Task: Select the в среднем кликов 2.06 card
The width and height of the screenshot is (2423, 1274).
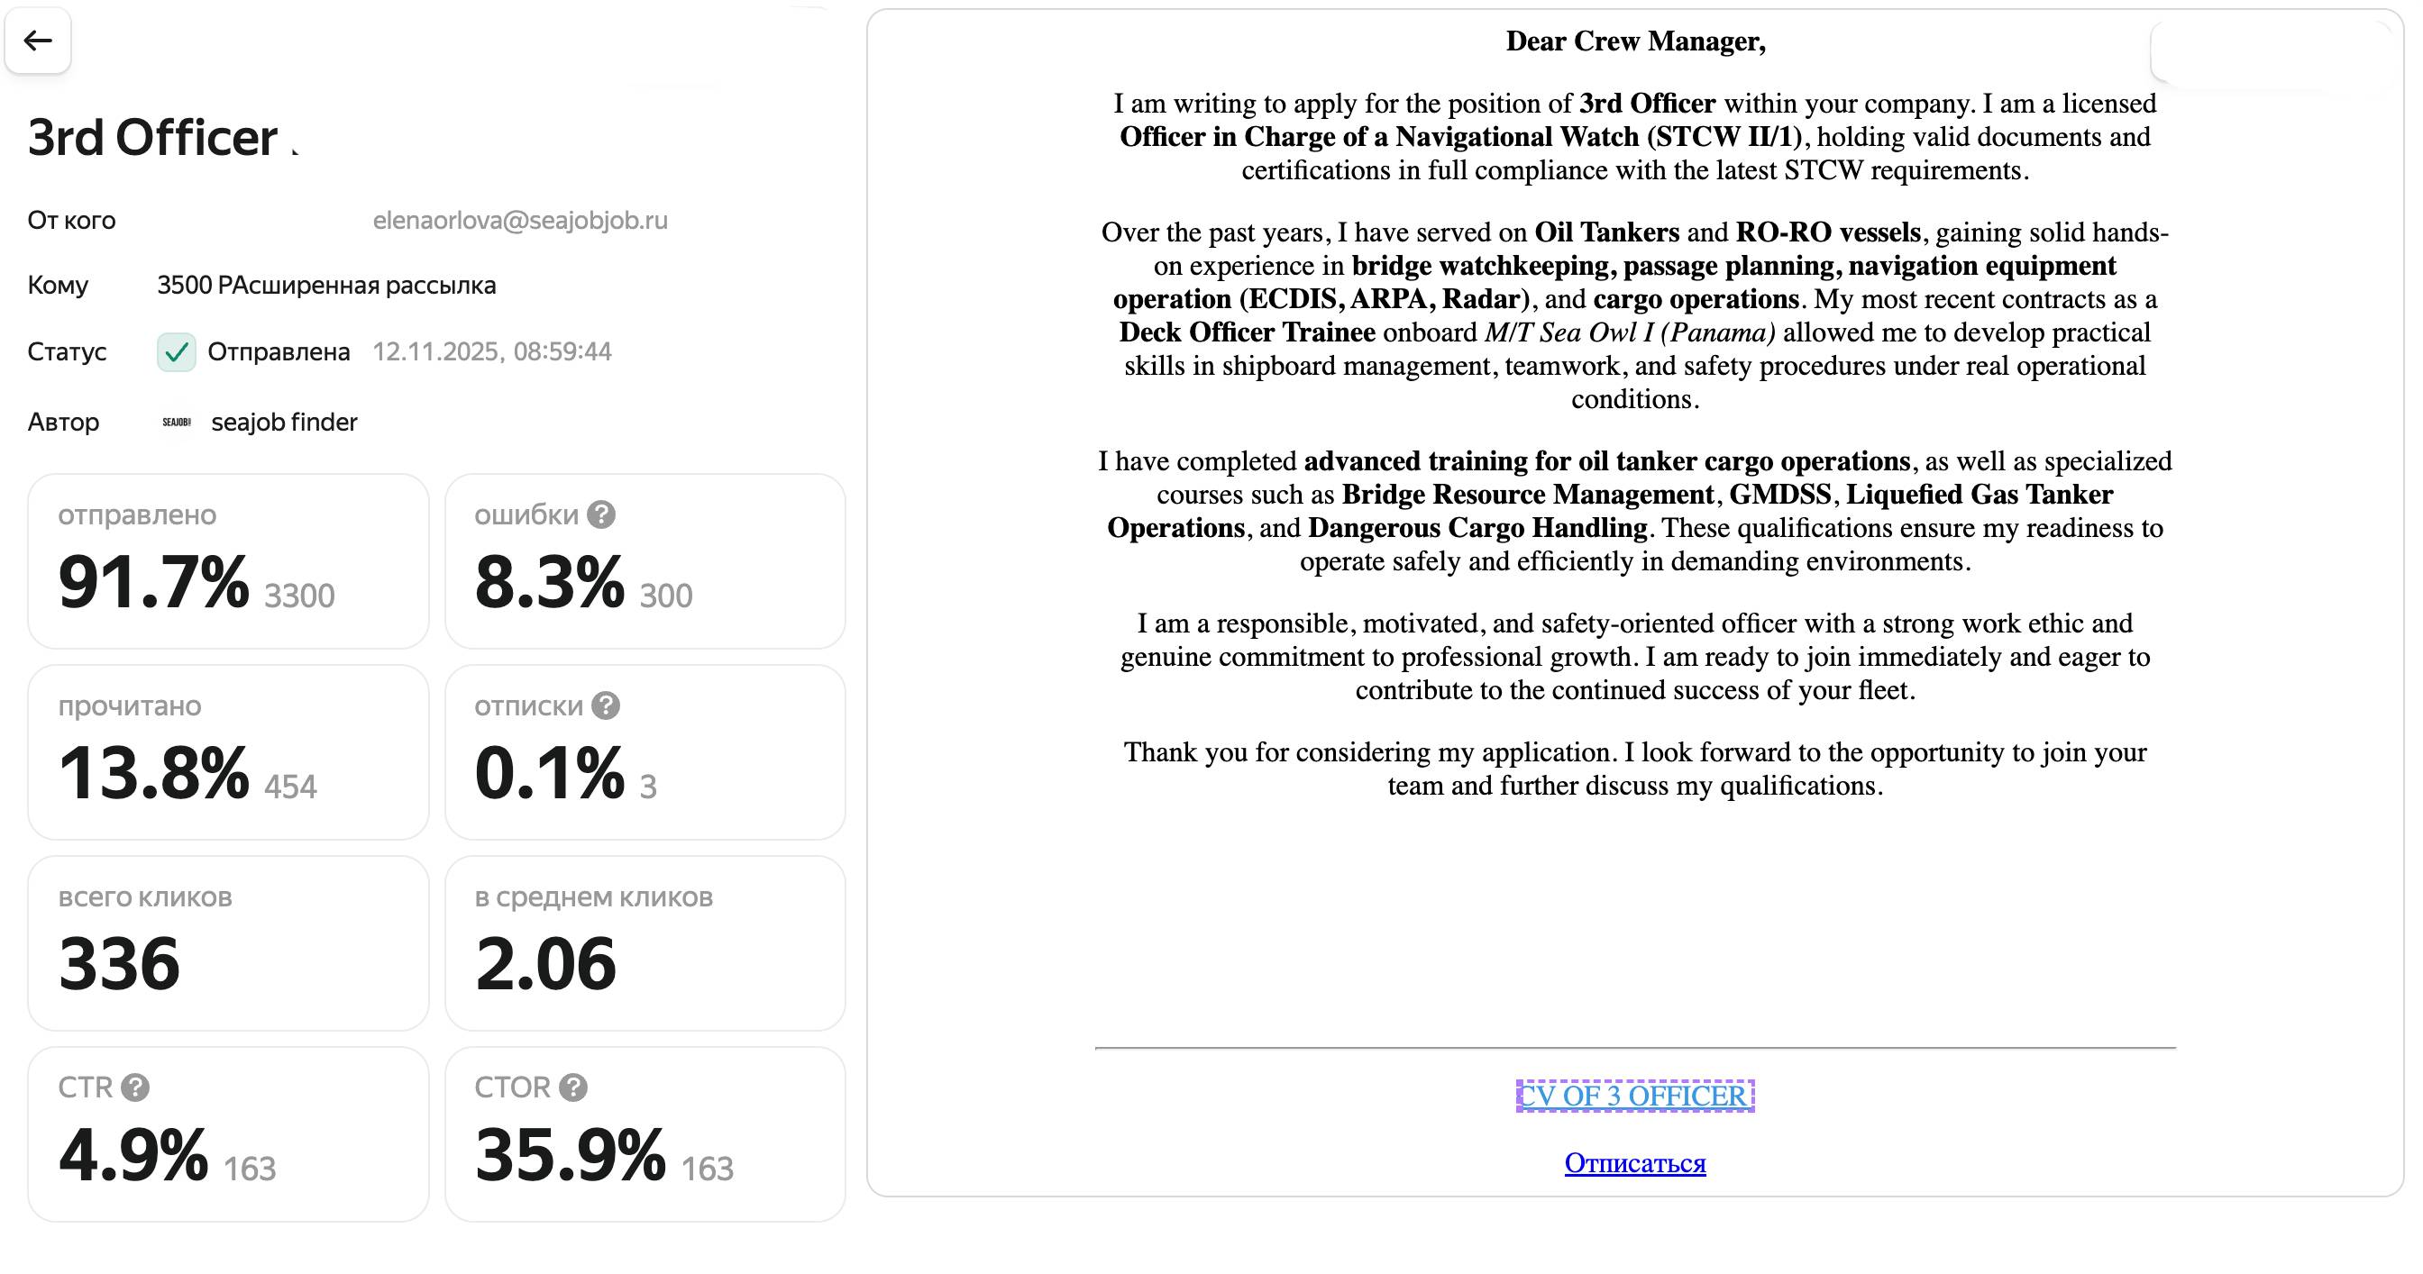Action: point(645,943)
